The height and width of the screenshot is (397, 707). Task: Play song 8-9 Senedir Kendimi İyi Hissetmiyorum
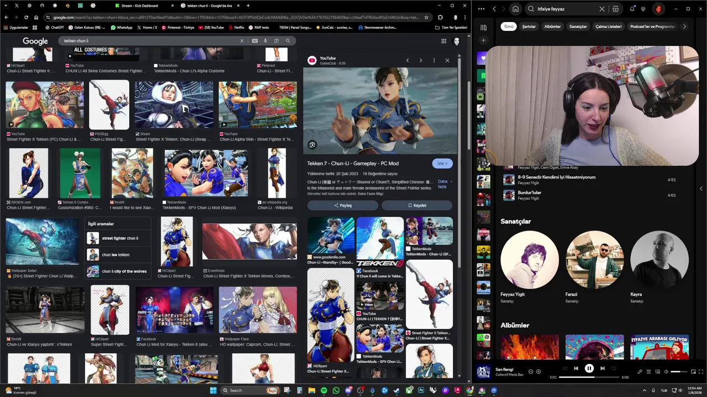pyautogui.click(x=591, y=180)
